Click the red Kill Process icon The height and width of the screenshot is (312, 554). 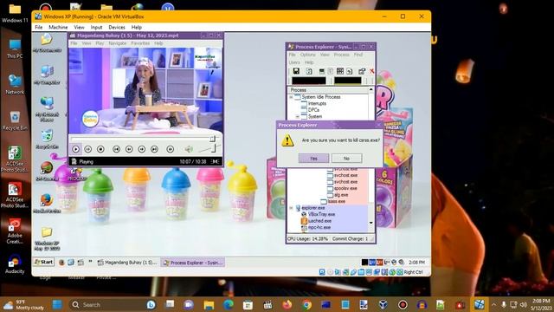(x=371, y=71)
